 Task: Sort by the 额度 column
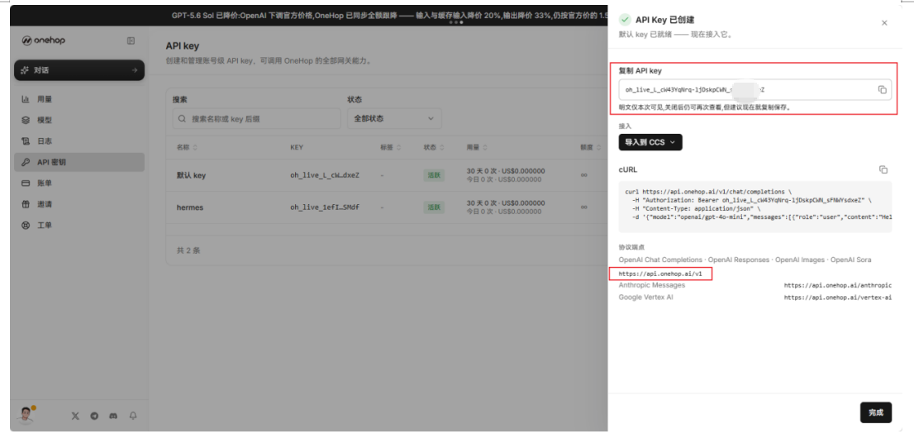(591, 148)
